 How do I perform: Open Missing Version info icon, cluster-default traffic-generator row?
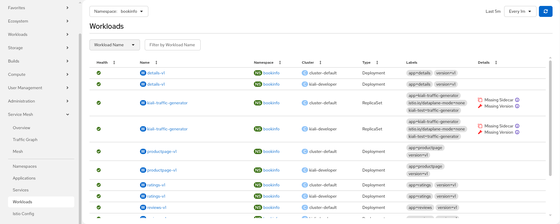click(517, 106)
